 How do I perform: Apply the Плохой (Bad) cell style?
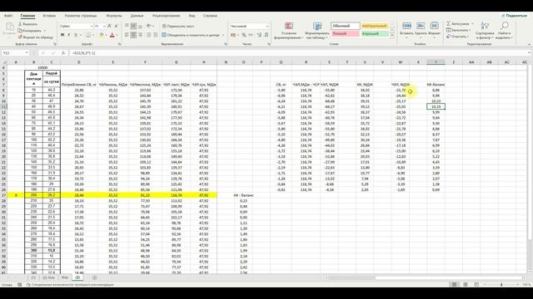pos(346,33)
